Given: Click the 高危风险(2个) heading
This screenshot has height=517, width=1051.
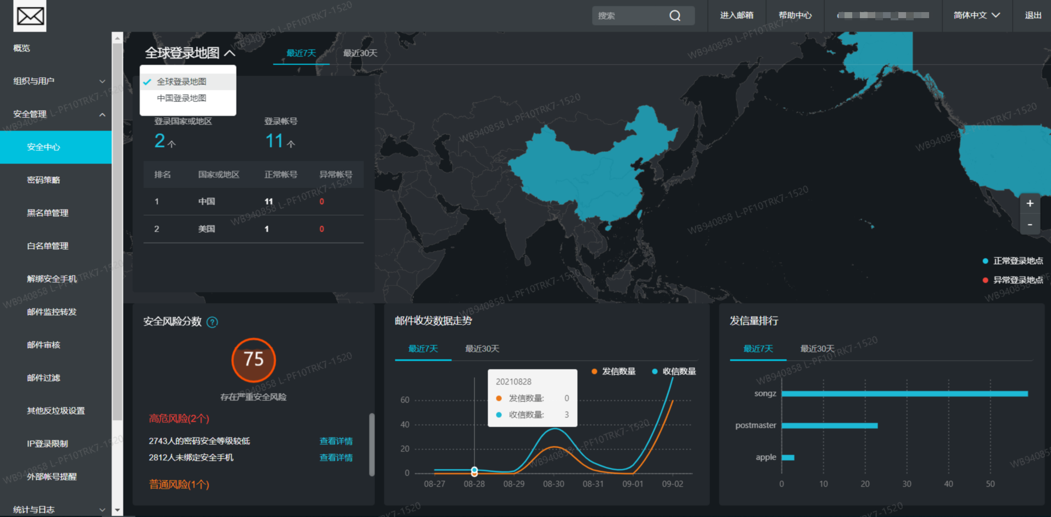Looking at the screenshot, I should [x=179, y=419].
